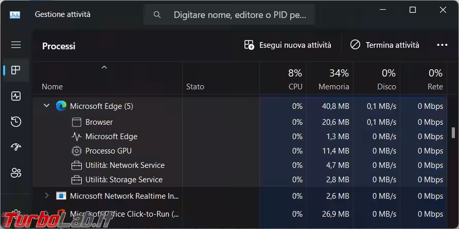This screenshot has width=459, height=229.
Task: Click the Microsoft Edge app icon
Action: (62, 106)
